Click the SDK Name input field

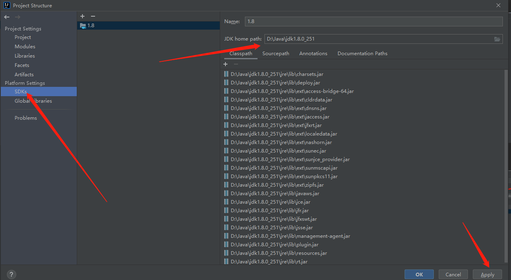click(x=374, y=22)
